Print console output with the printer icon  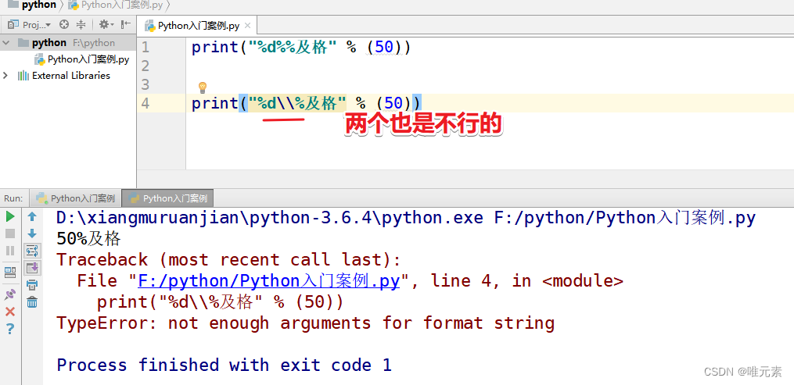pyautogui.click(x=32, y=285)
